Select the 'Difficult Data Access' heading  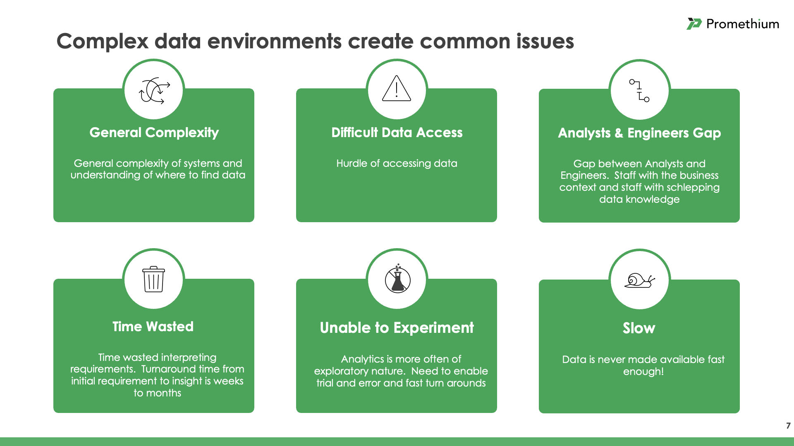tap(397, 133)
